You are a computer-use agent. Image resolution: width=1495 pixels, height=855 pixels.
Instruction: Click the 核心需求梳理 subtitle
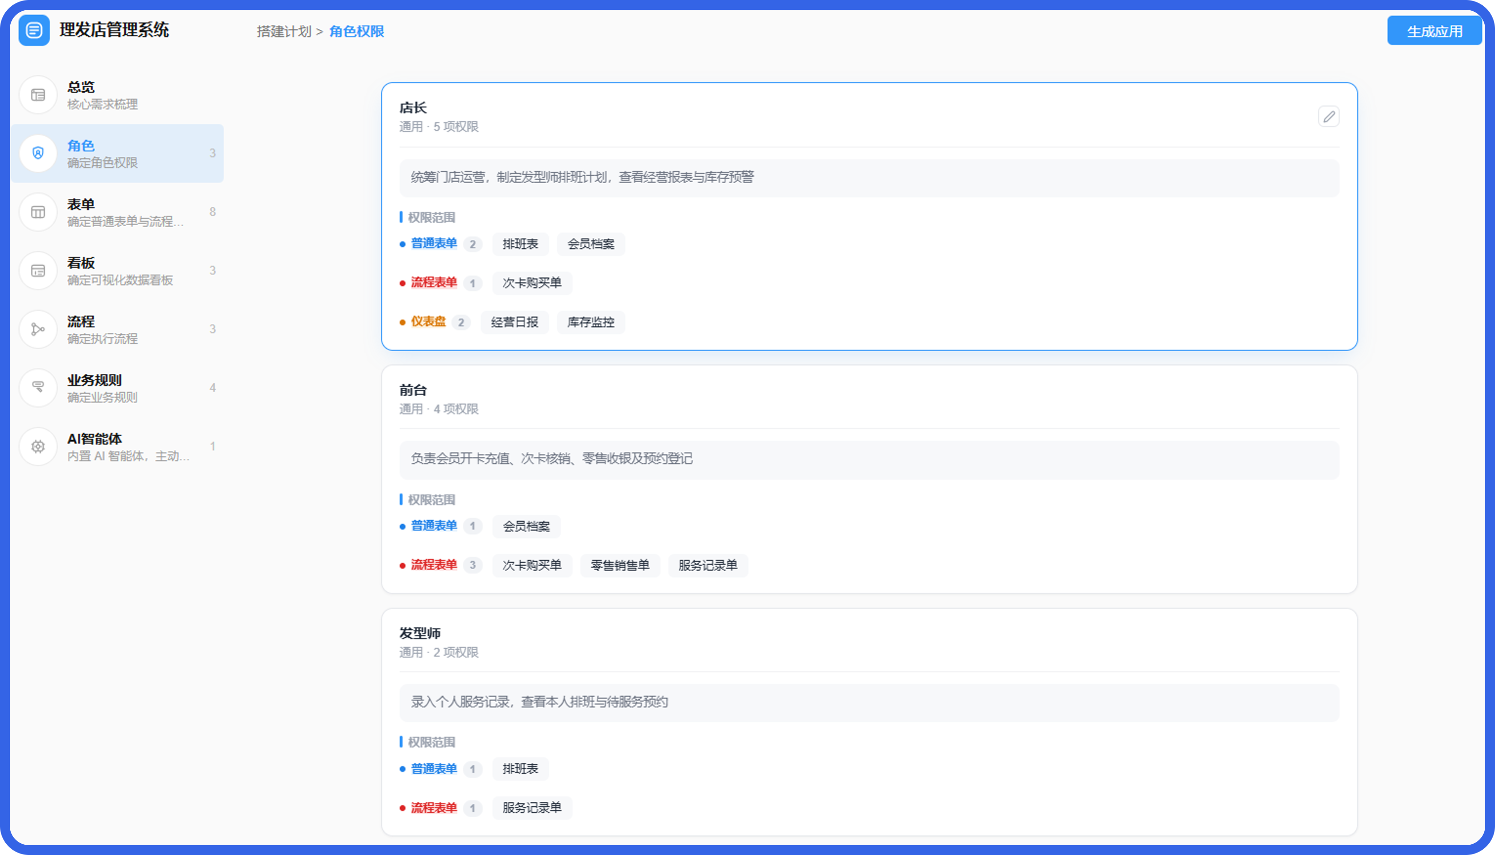[x=103, y=105]
